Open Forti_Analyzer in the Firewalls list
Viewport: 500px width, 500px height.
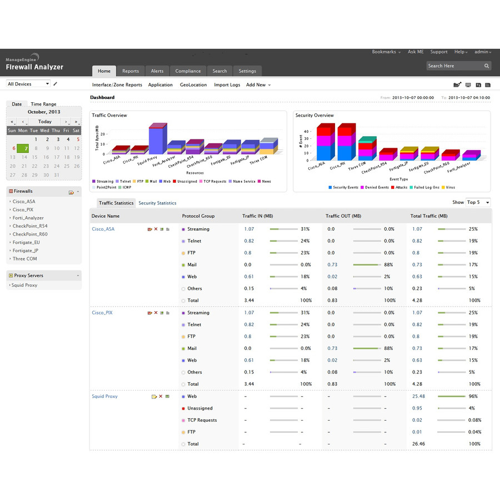(28, 218)
